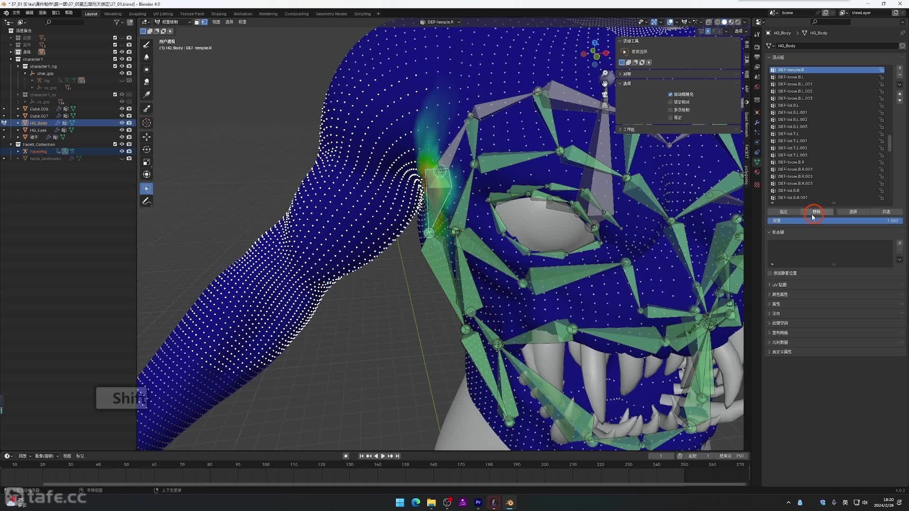Image resolution: width=909 pixels, height=511 pixels.
Task: Toggle the Lock-Relative checkbox
Action: click(x=670, y=102)
